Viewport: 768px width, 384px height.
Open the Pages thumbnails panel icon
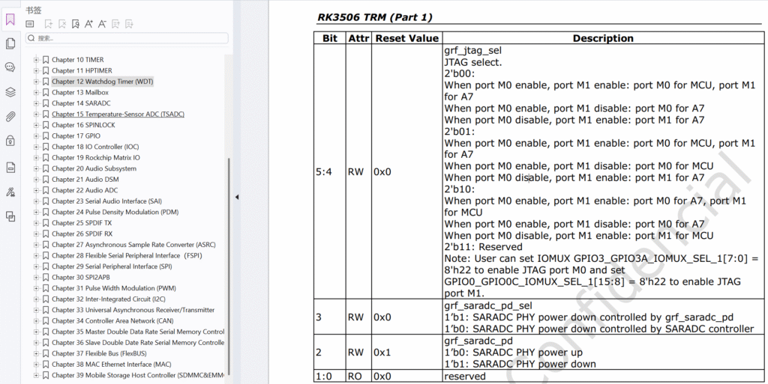point(10,44)
